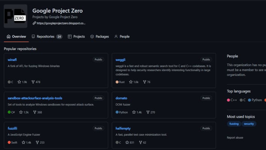Screen dimensions: 266x150
Task: View sandbox tools 368 forks count
Action: click(40, 112)
